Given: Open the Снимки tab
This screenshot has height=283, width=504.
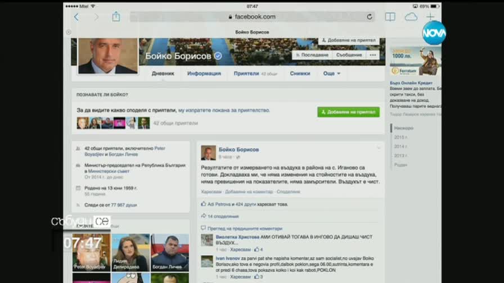Looking at the screenshot, I should tap(300, 74).
